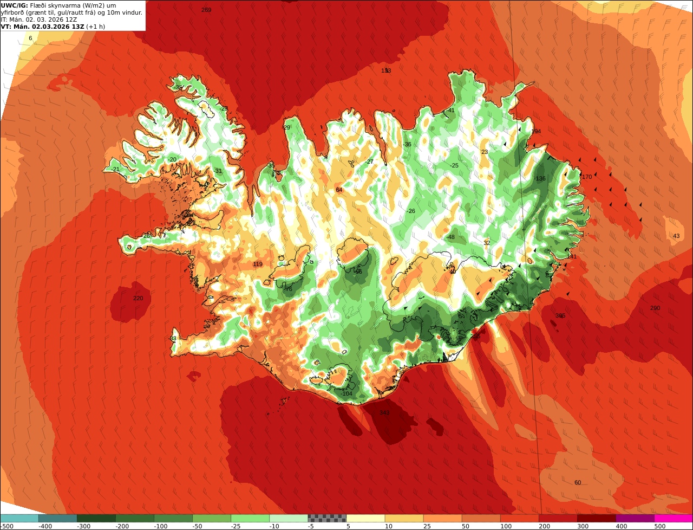Click the map value 32 in the east

pos(487,243)
